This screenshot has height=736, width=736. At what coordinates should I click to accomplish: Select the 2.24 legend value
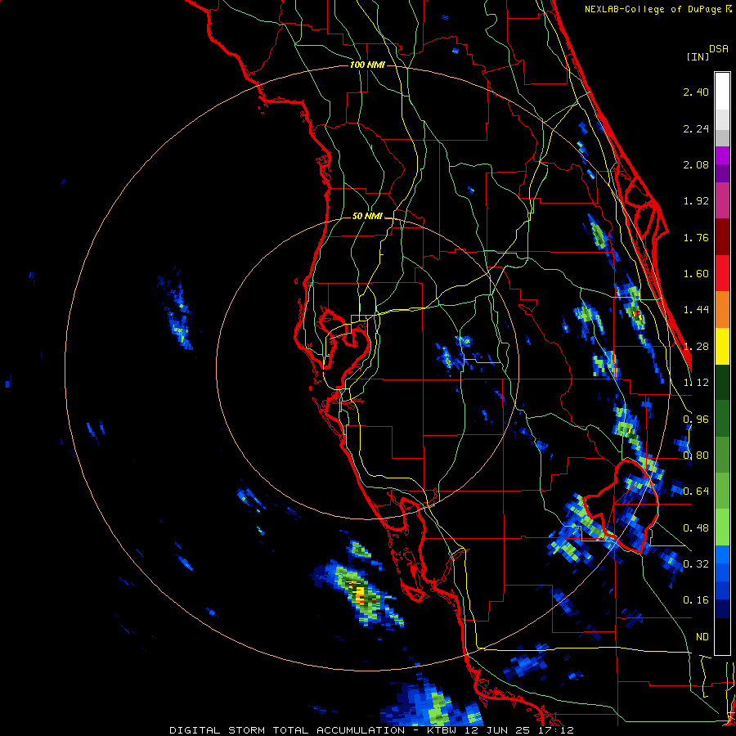[696, 128]
